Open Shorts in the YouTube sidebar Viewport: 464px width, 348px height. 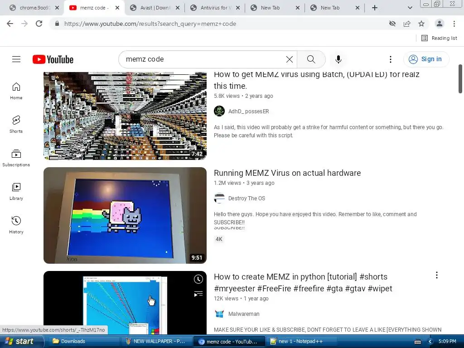16,125
